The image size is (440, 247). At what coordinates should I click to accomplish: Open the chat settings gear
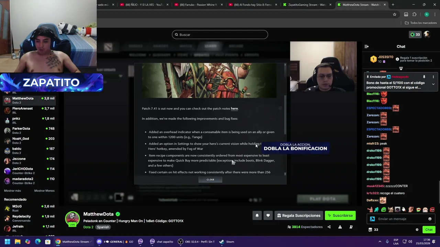417,230
